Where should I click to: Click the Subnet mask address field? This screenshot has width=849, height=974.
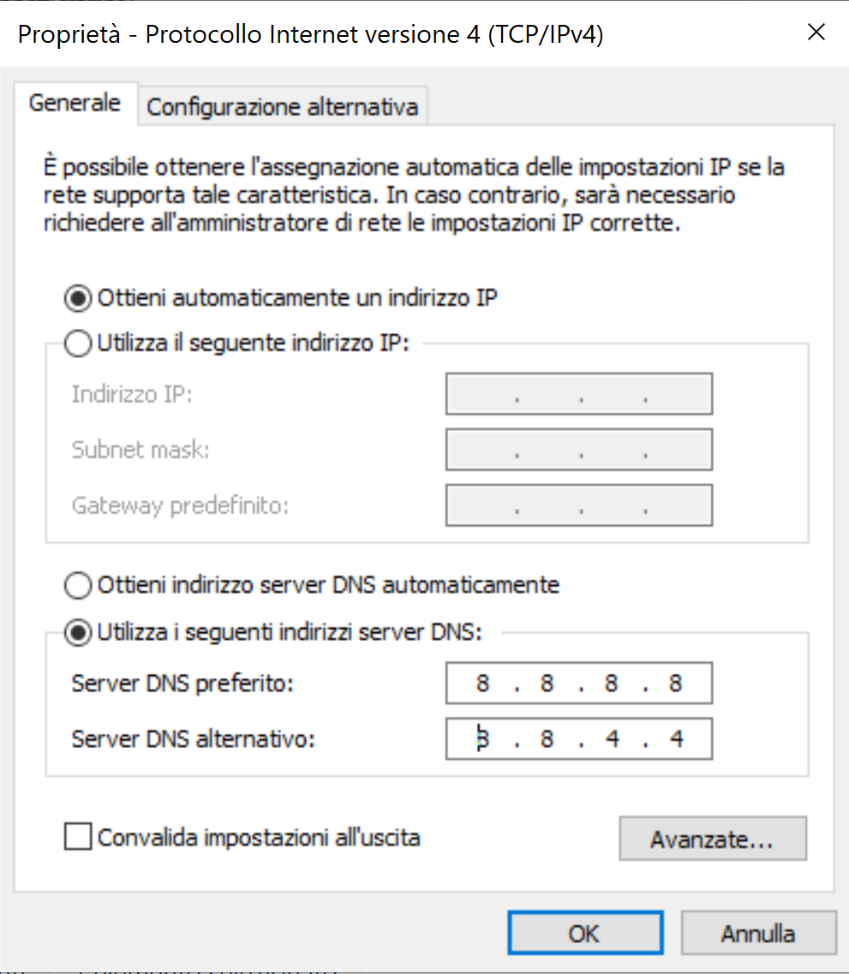(x=579, y=449)
